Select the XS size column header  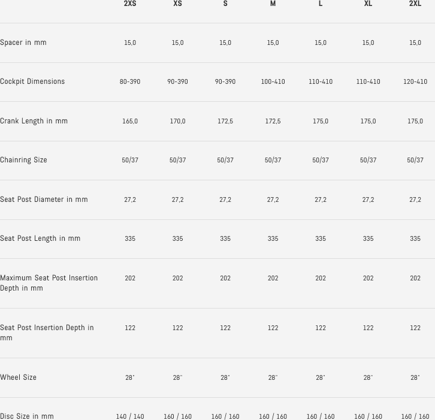tap(177, 4)
